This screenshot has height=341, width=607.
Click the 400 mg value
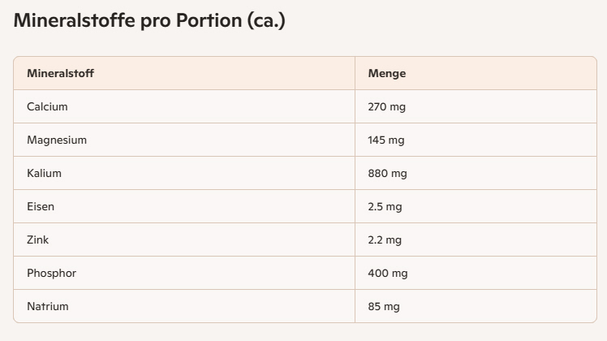(x=388, y=273)
